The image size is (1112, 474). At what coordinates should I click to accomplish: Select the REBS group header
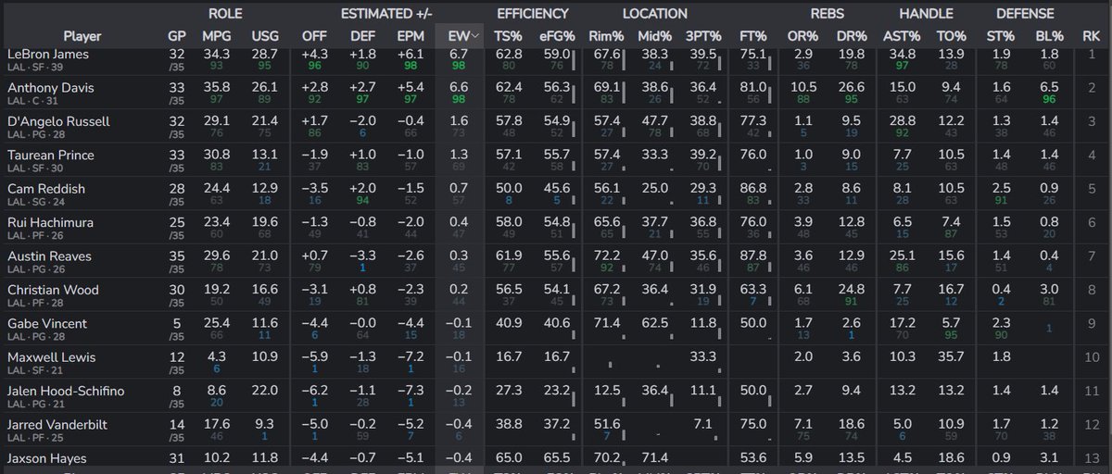(x=828, y=14)
